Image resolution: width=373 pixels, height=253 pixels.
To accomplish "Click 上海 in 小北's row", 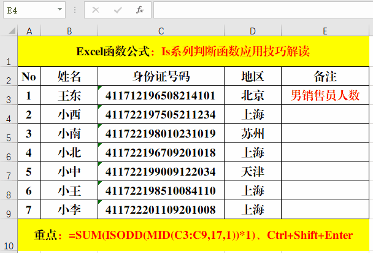I will pos(253,152).
